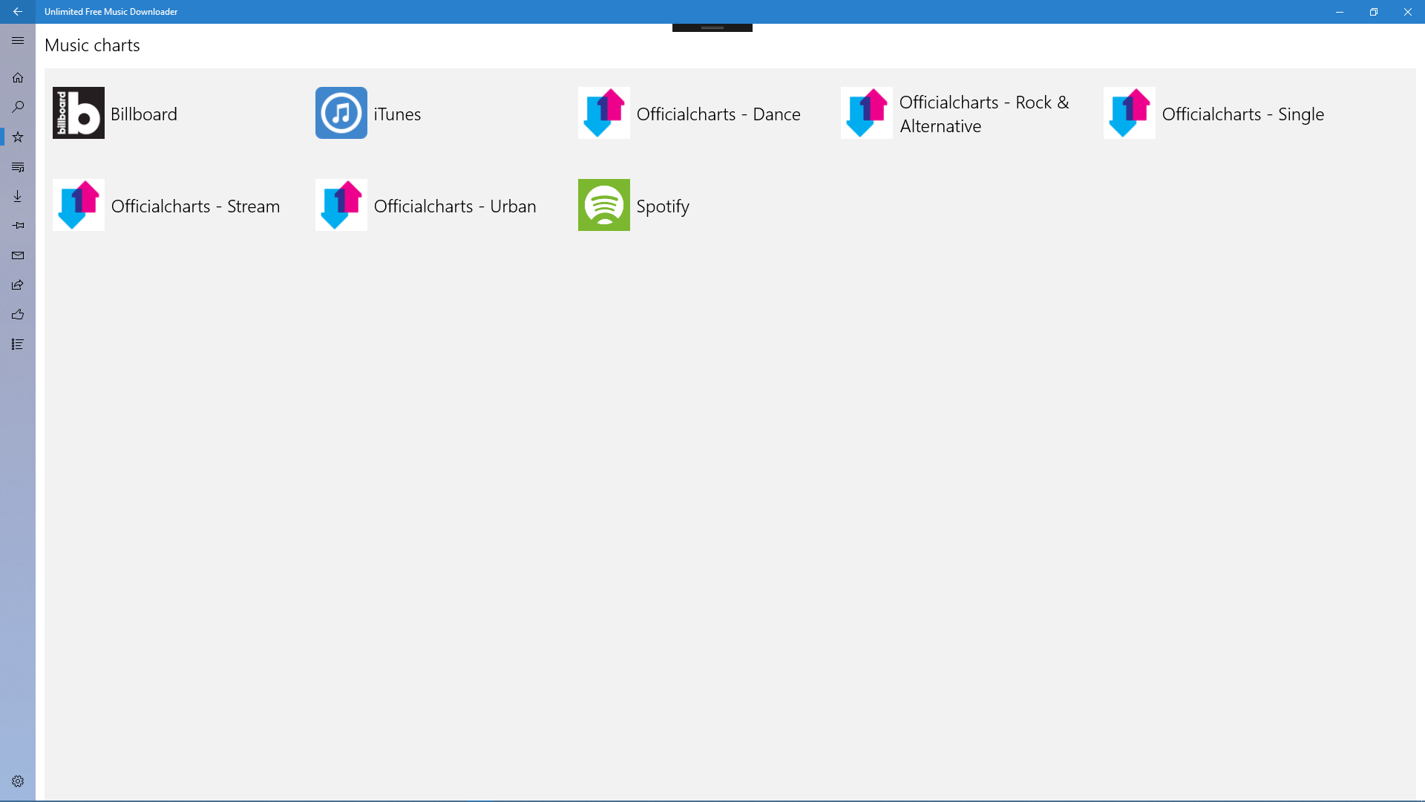Click the share icon
This screenshot has width=1425, height=802.
[18, 284]
